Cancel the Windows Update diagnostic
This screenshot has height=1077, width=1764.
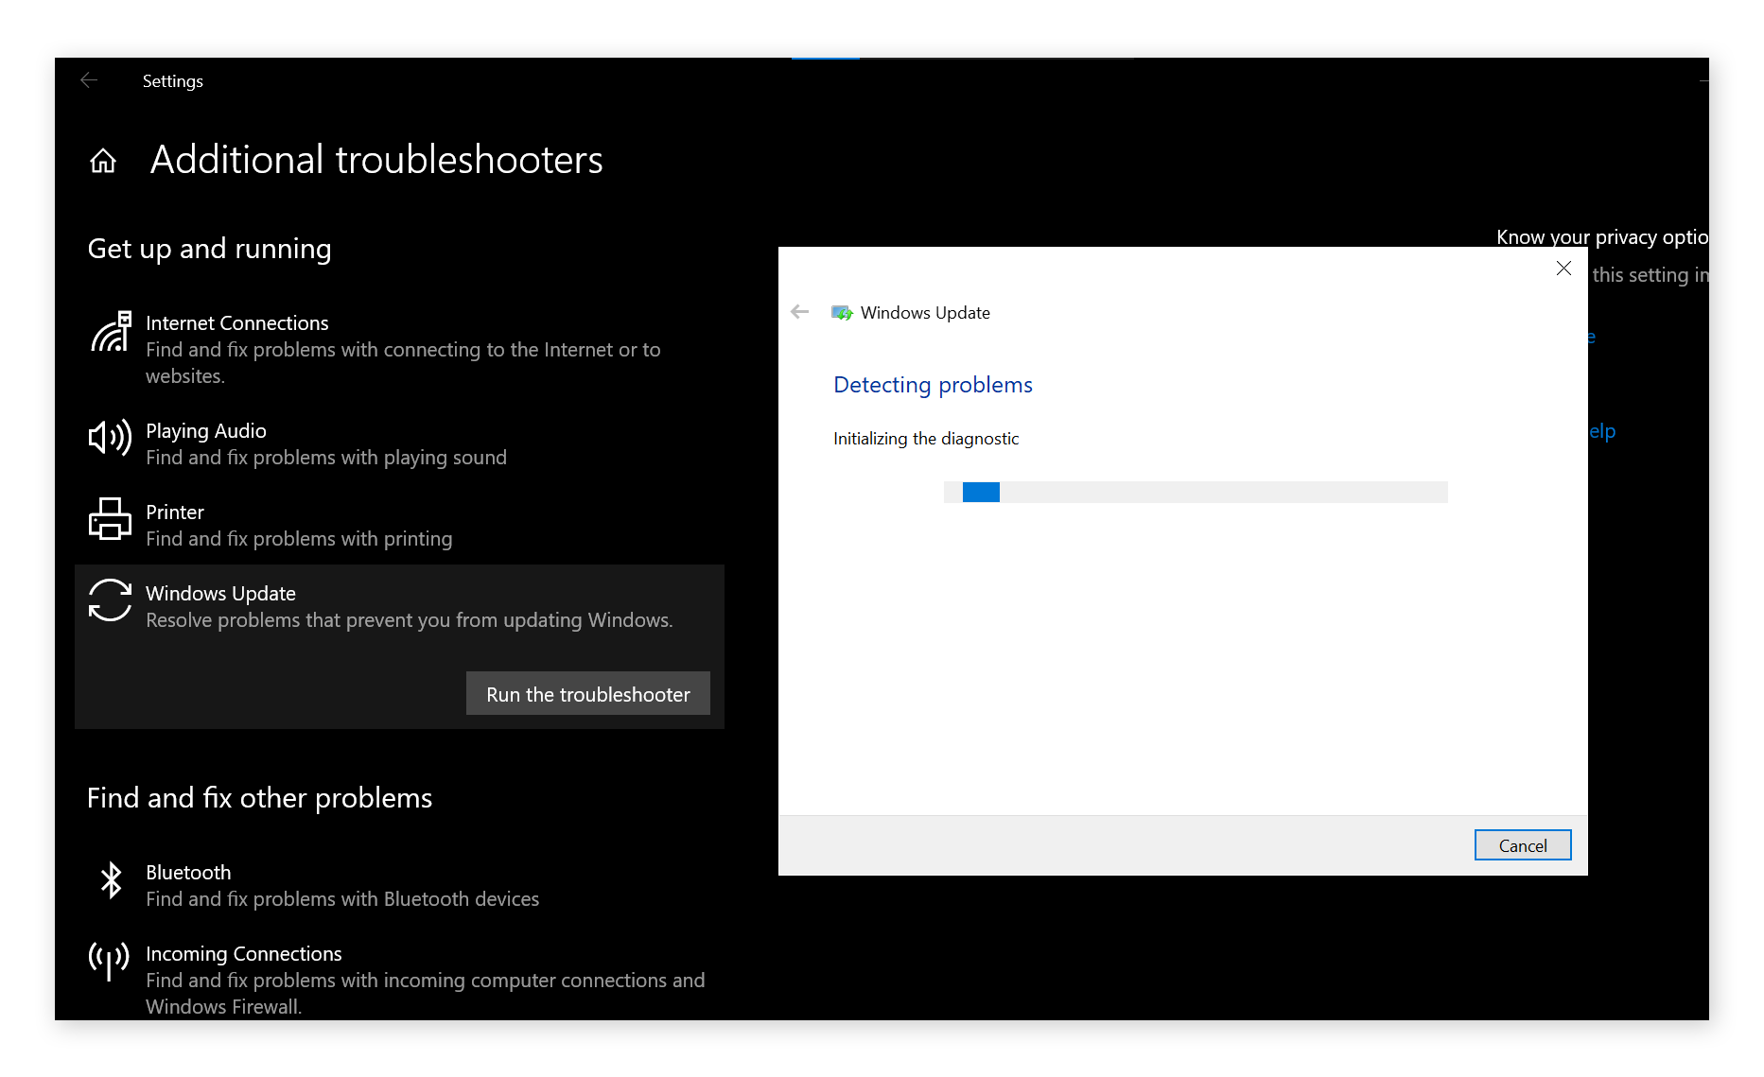(x=1522, y=844)
